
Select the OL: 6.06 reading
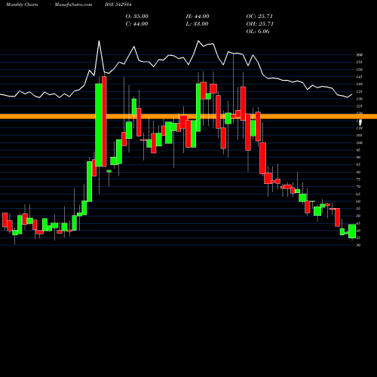258,31
